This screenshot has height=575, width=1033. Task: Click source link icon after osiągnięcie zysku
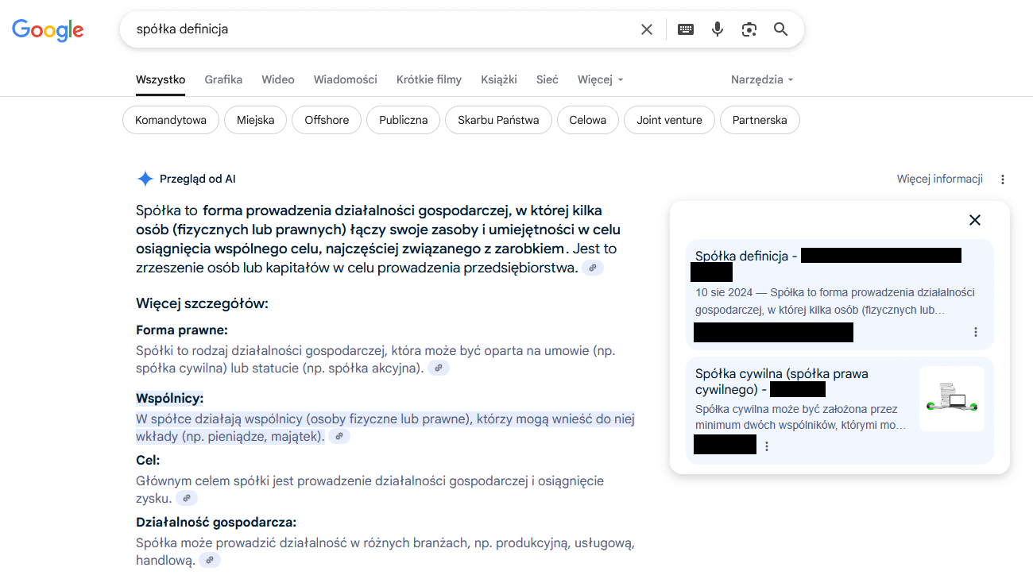click(187, 498)
